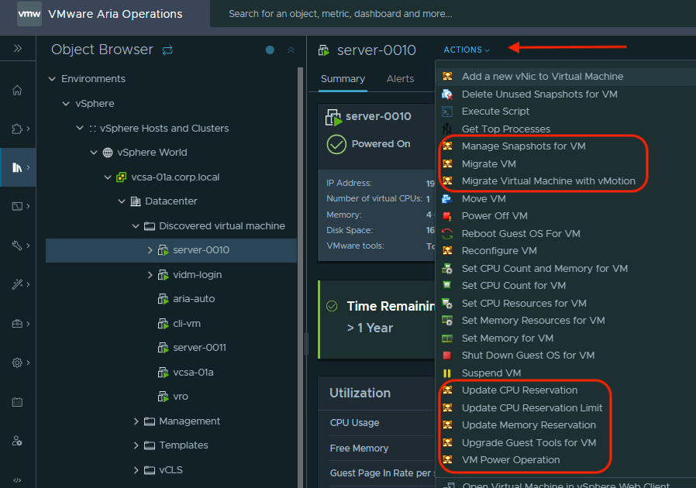
Task: Switch to the Alerts tab
Action: coord(400,78)
